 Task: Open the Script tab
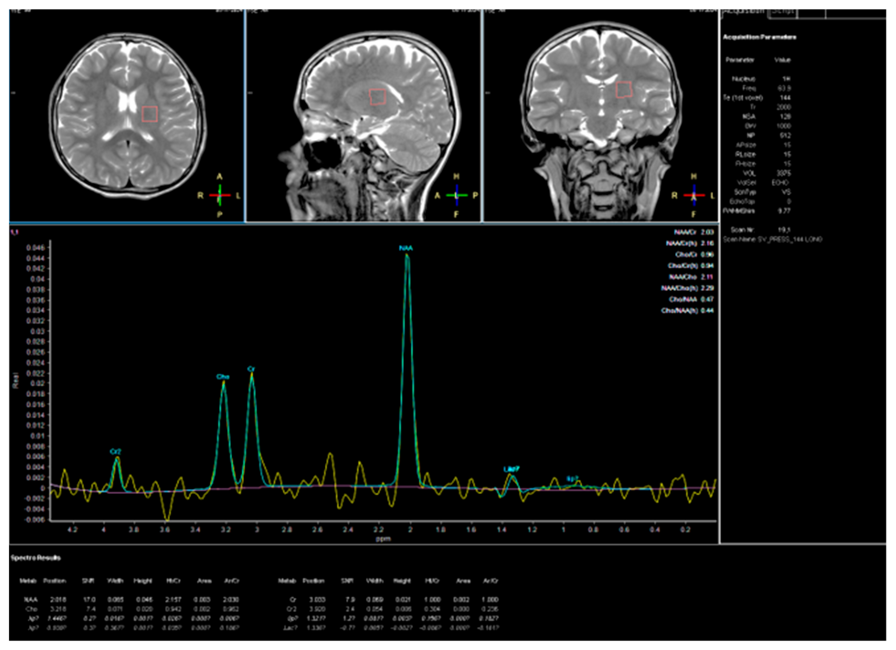point(783,13)
